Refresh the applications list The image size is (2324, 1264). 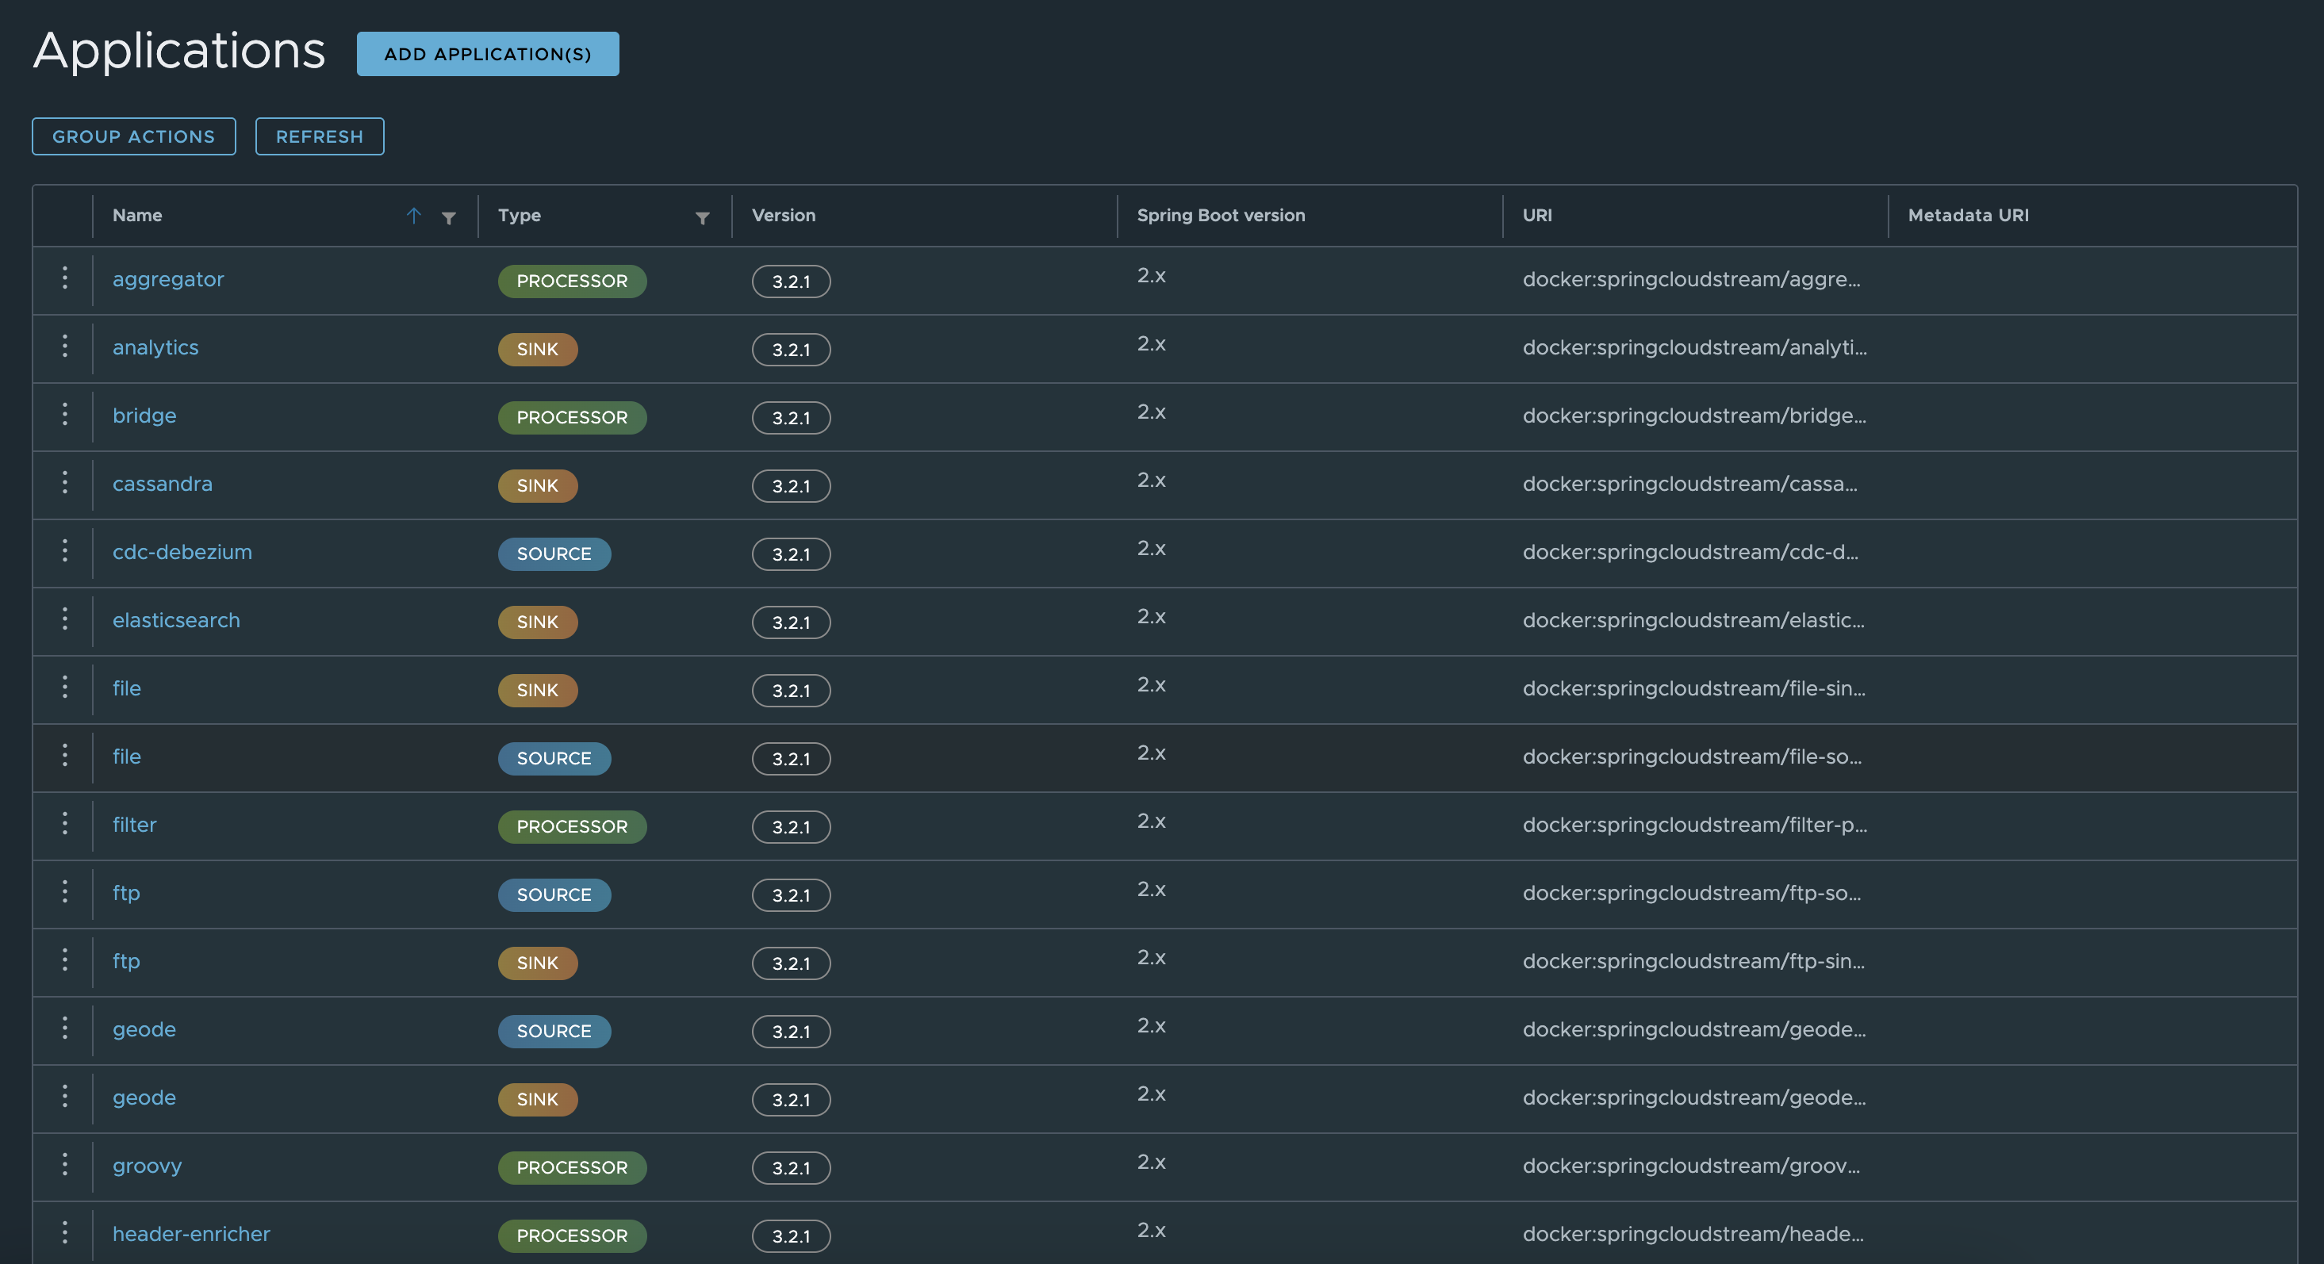pyautogui.click(x=320, y=136)
